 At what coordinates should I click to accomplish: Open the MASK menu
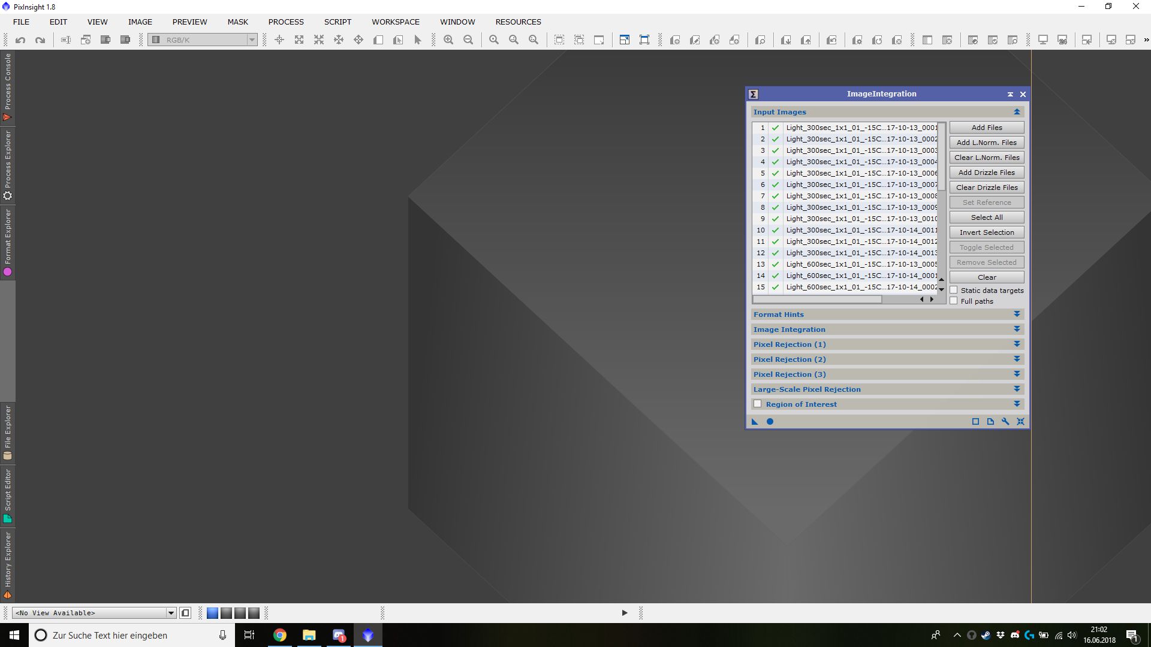tap(237, 22)
